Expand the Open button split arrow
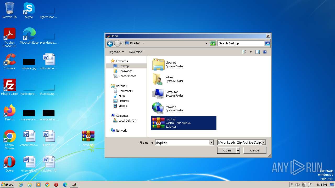The height and width of the screenshot is (188, 335). coord(238,150)
